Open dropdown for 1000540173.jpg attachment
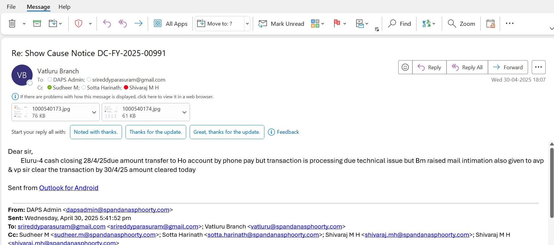554x245 pixels. pyautogui.click(x=94, y=112)
